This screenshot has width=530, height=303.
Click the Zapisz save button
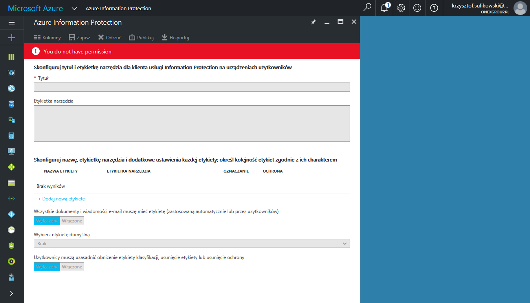click(79, 38)
